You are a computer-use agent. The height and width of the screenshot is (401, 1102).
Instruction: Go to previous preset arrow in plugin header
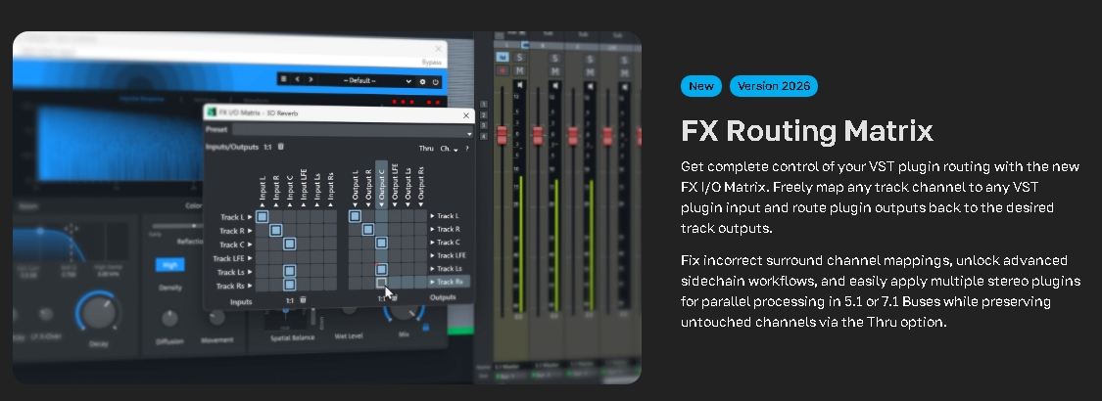[297, 79]
